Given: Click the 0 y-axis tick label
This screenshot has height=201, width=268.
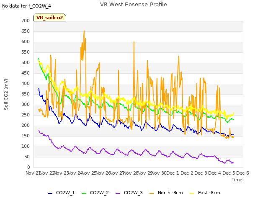Looking at the screenshot, I should point(28,167).
